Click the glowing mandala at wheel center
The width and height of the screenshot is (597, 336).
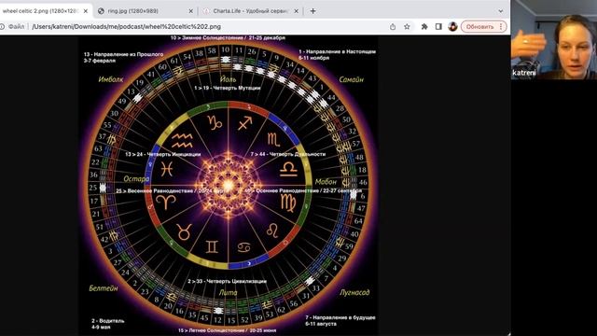point(228,185)
